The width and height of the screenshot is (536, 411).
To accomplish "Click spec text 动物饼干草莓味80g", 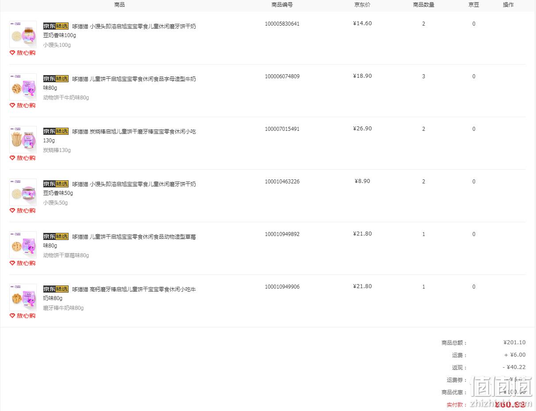I will coord(66,255).
